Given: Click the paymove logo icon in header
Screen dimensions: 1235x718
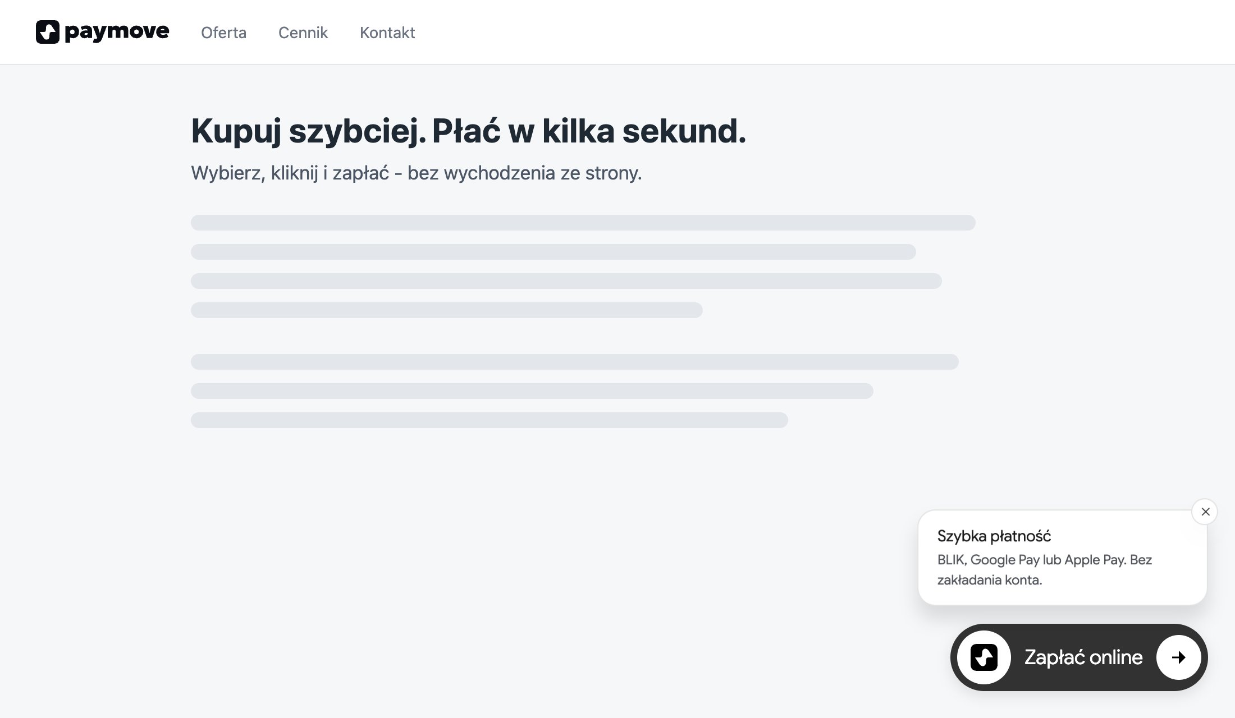Looking at the screenshot, I should click(x=48, y=32).
